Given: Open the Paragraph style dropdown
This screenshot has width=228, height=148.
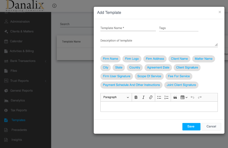Looking at the screenshot, I should pos(116,97).
